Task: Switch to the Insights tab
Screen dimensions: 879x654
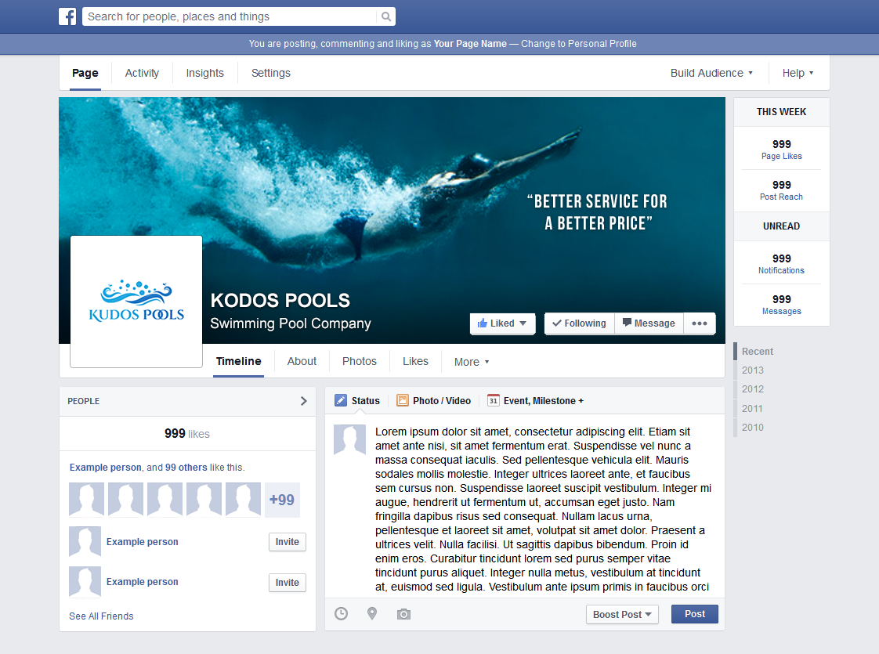Action: (204, 72)
